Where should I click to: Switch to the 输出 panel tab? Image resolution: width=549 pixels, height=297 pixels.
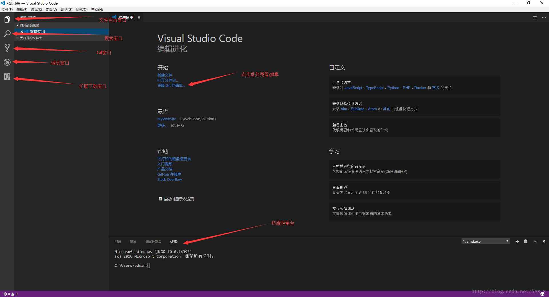pos(133,242)
